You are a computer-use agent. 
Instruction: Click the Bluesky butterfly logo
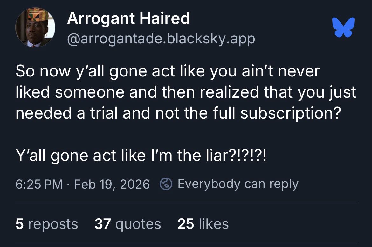343,27
